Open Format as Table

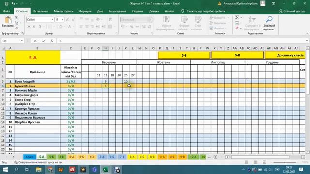coord(184,23)
